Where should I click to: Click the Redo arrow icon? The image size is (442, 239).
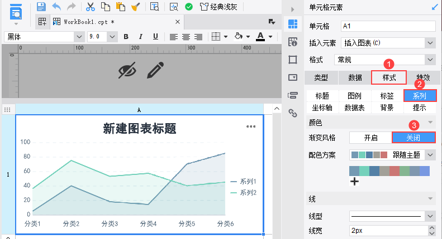click(x=72, y=7)
